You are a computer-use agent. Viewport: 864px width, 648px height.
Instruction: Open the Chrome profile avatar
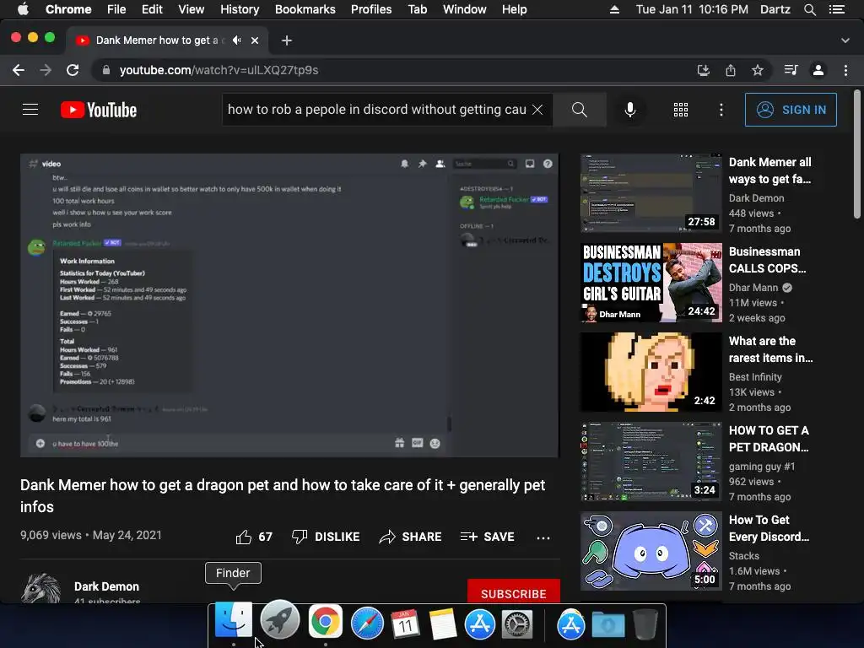point(818,70)
